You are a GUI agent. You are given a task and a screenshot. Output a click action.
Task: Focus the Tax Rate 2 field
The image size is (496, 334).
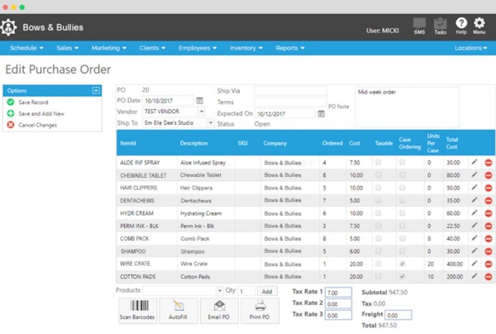pyautogui.click(x=338, y=303)
